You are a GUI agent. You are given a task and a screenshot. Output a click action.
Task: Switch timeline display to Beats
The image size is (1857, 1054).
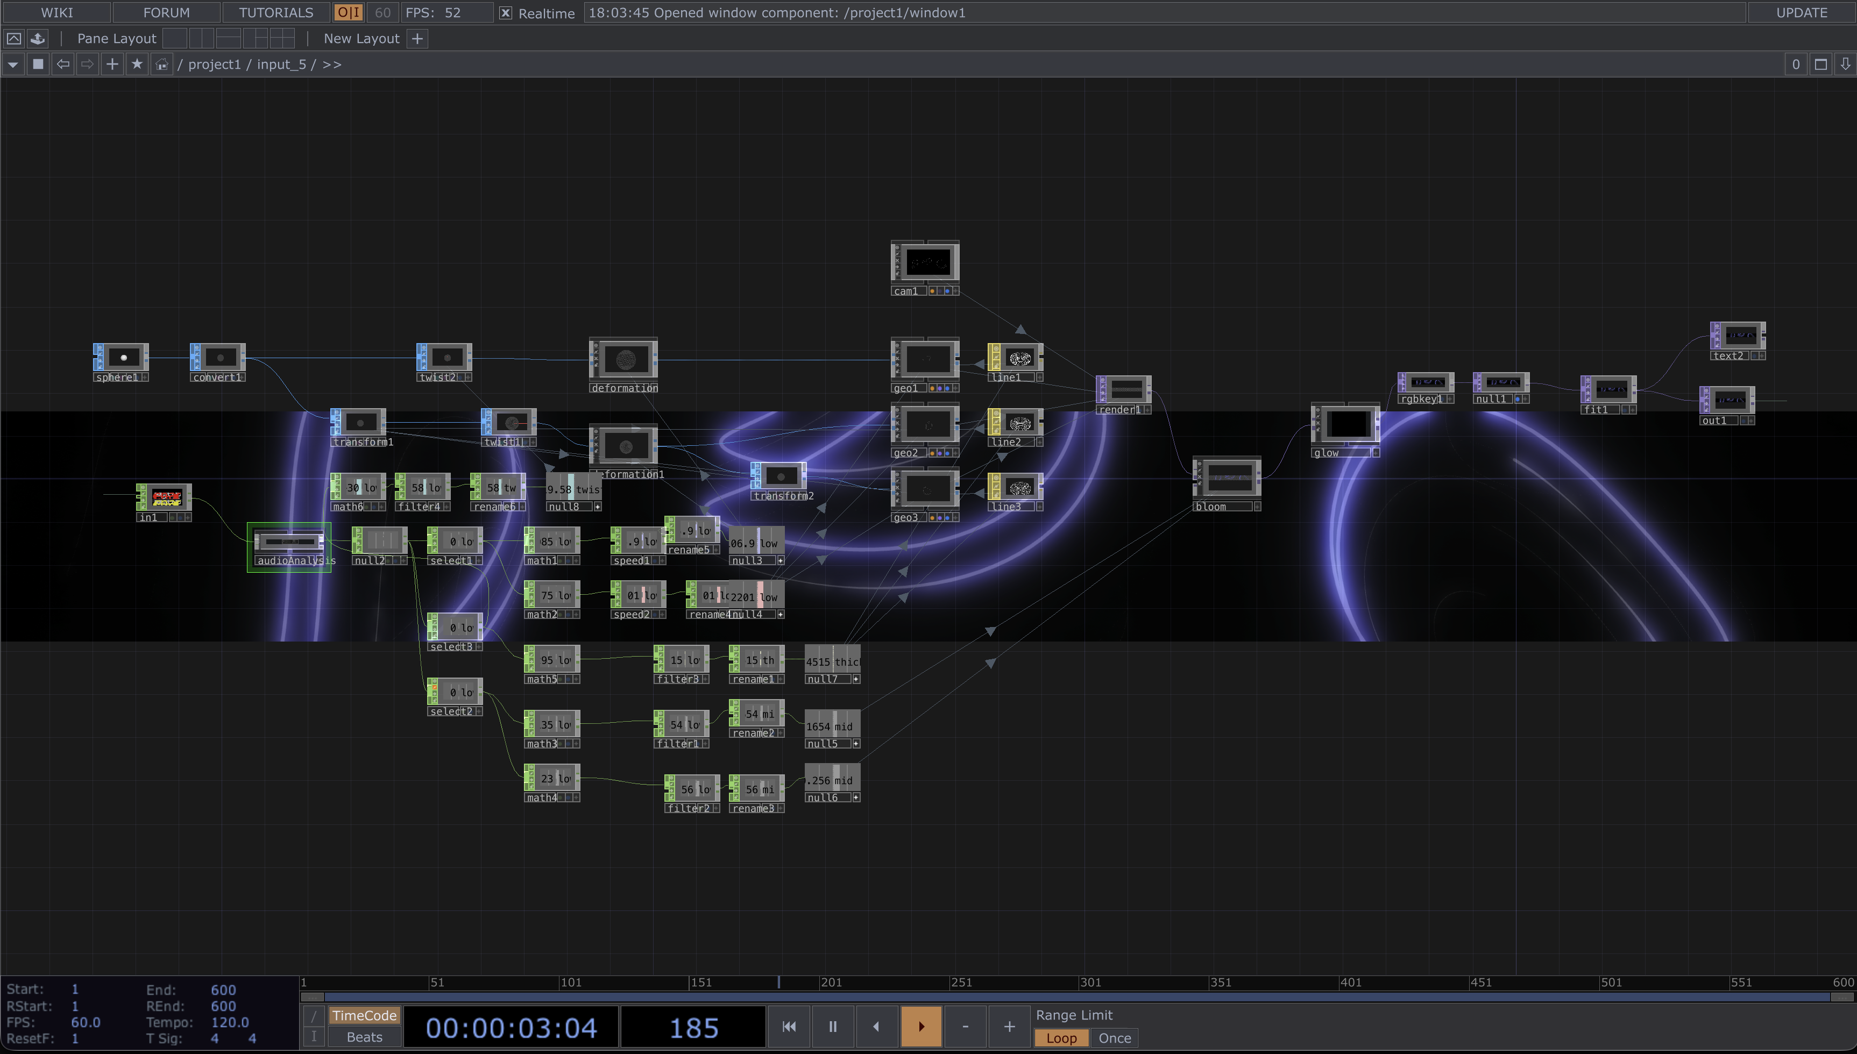(364, 1037)
